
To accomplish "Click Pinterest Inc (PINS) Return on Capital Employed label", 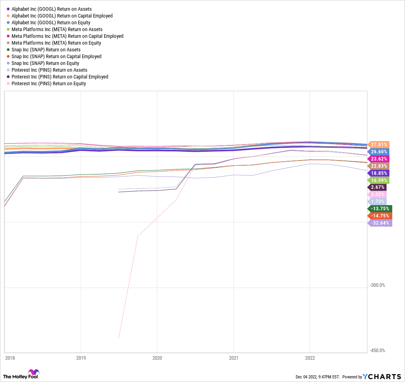I will coord(60,77).
